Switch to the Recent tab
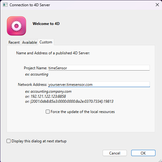The image size is (162, 162). click(14, 42)
